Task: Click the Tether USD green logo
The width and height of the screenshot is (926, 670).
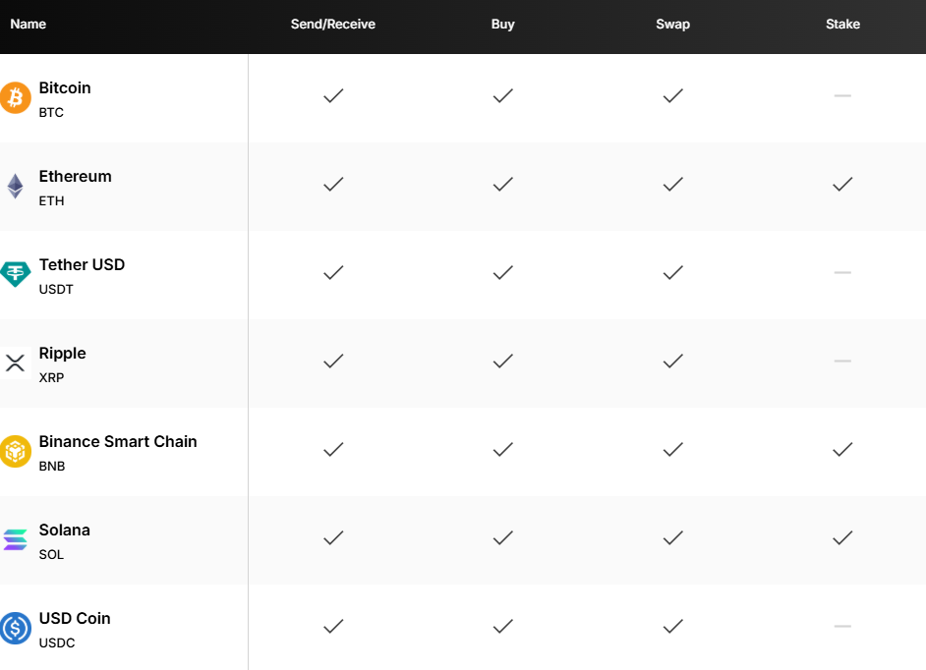Action: [16, 274]
